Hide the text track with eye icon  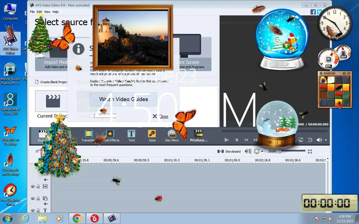click(x=33, y=211)
